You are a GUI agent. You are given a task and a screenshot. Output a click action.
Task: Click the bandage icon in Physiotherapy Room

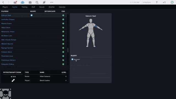tap(13, 80)
